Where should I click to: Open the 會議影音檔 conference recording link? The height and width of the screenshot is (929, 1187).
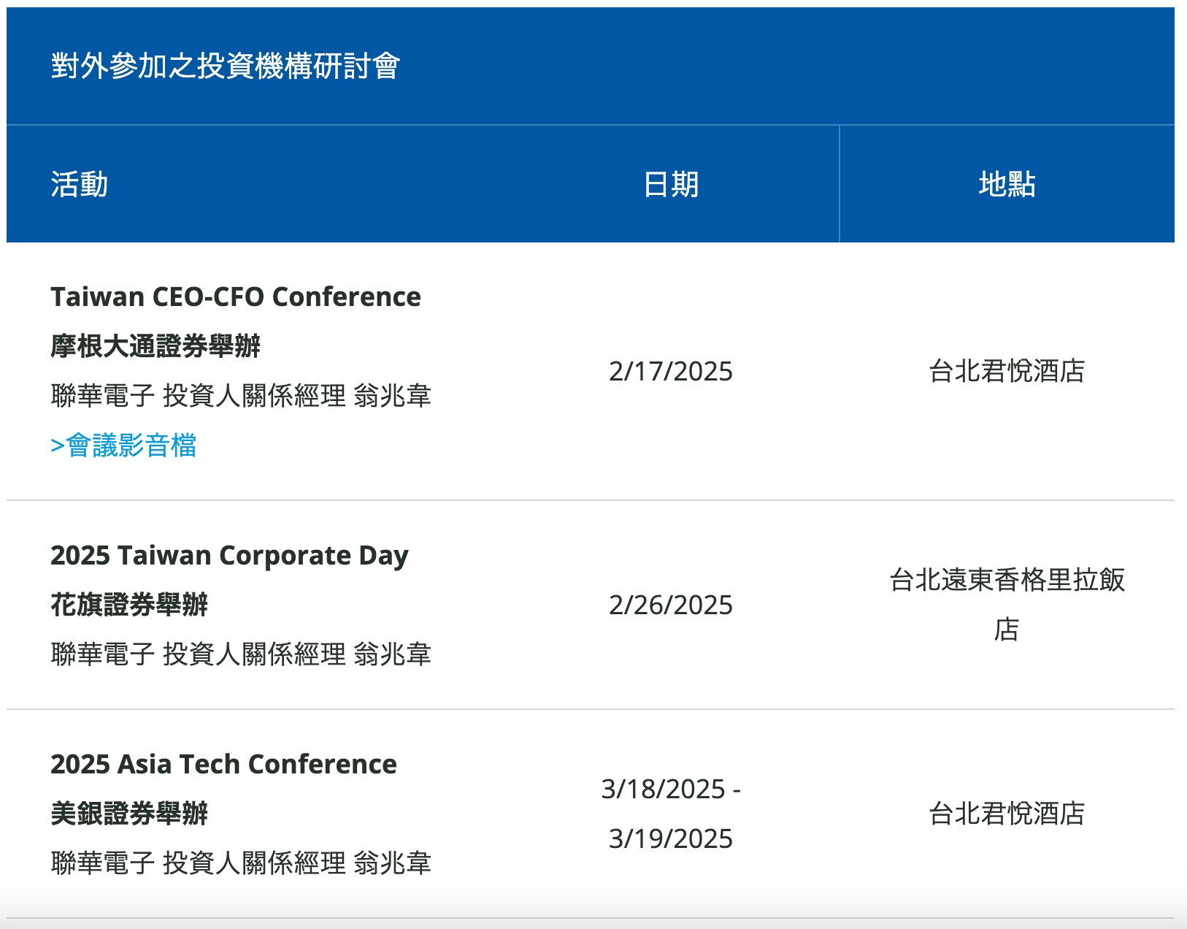pyautogui.click(x=124, y=446)
